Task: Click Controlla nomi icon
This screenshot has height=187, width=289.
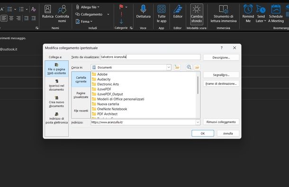Action: point(62,13)
